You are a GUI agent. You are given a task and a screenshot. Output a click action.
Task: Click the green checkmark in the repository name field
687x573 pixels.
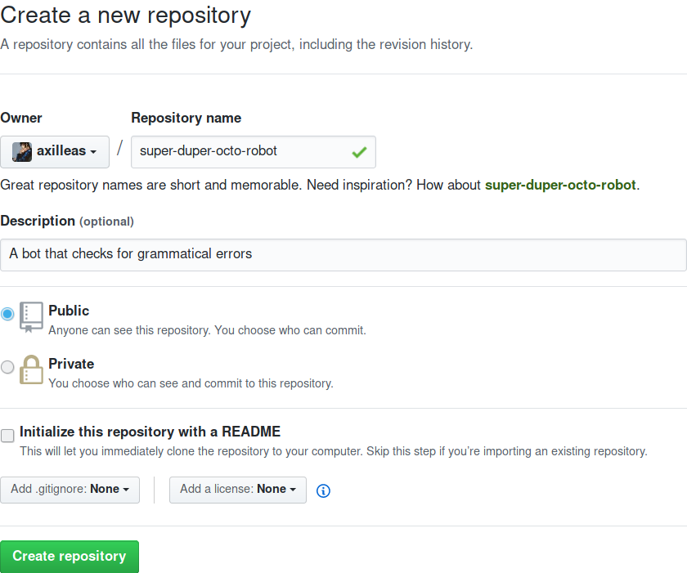[x=358, y=152]
